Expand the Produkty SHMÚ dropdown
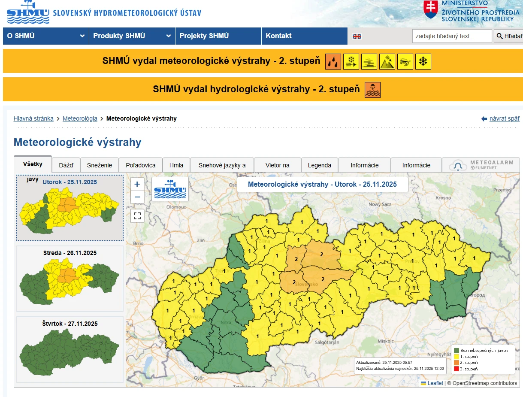Screen dimensions: 523x397 point(168,36)
